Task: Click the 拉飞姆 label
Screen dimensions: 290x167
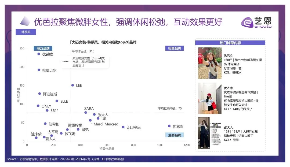Action: tap(70, 134)
